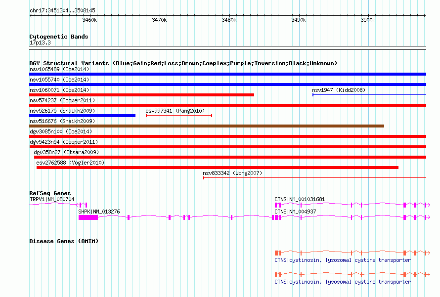440x297 pixels.
Task: Click the nsv1065489 (Coe2014) blue gain bar
Action: coord(227,74)
